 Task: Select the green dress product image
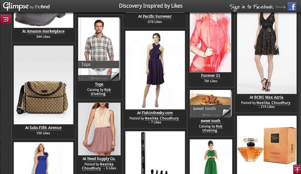pos(211,157)
